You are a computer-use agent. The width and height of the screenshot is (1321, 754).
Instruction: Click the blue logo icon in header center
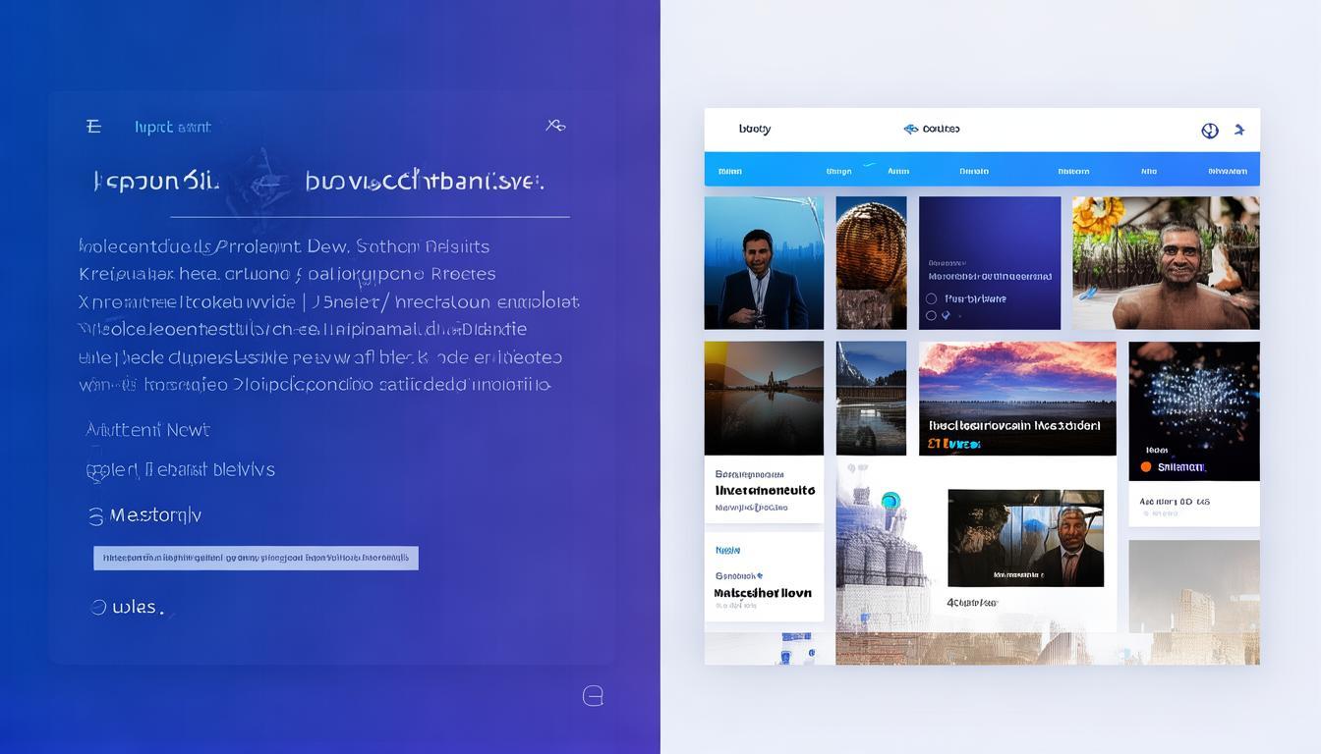[911, 129]
